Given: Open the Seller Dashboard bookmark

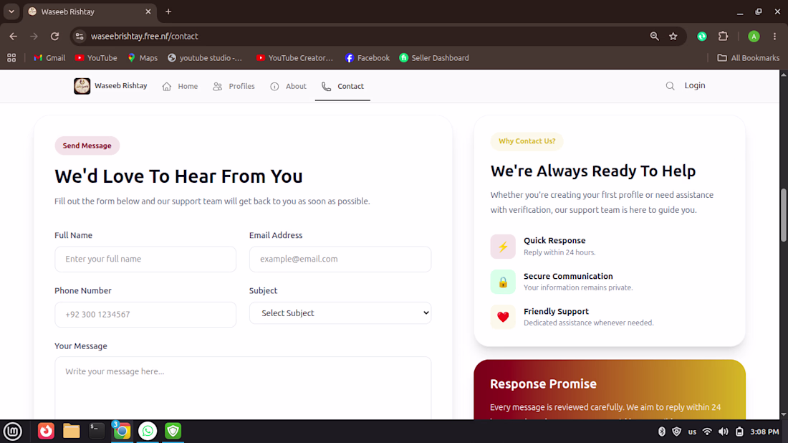Looking at the screenshot, I should [x=433, y=58].
